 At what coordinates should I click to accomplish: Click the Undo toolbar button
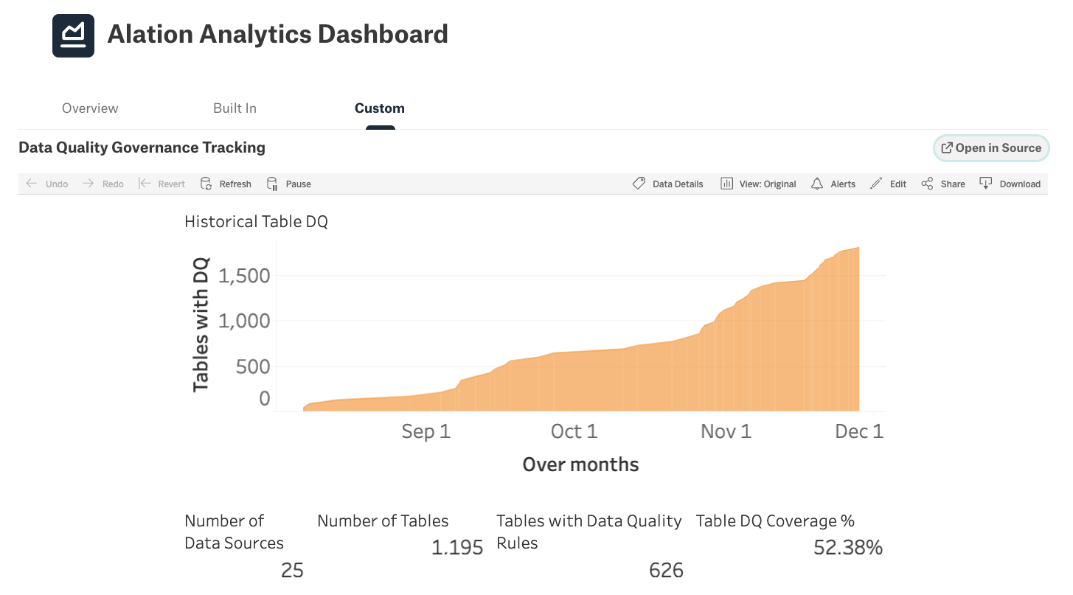point(47,184)
